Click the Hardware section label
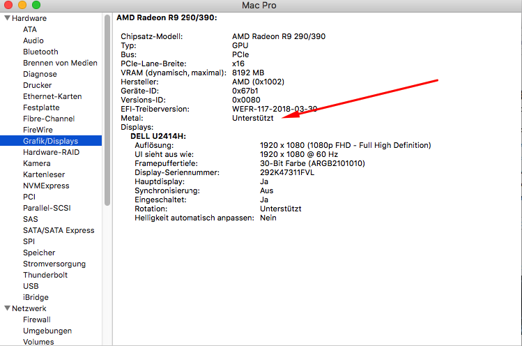The width and height of the screenshot is (522, 346). [x=29, y=18]
